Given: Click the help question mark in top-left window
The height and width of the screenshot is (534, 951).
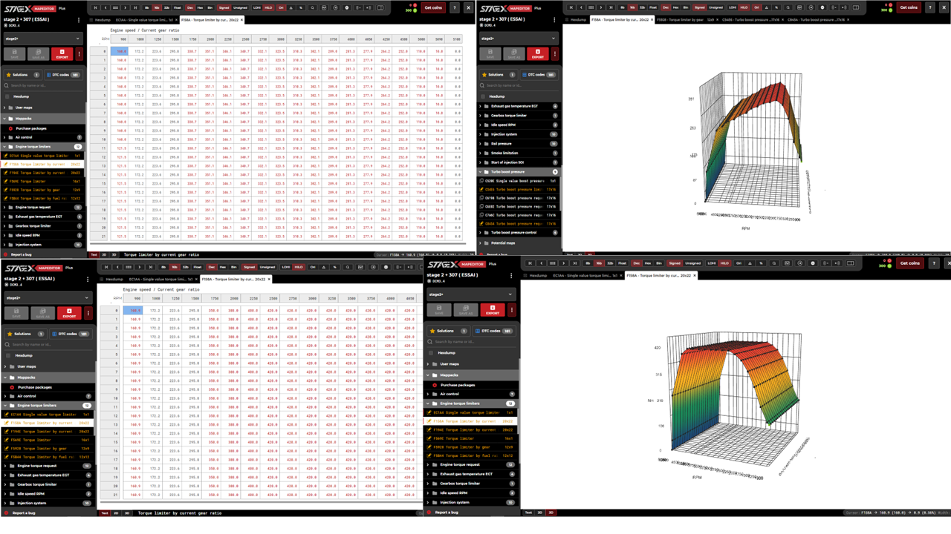Looking at the screenshot, I should tap(454, 7).
